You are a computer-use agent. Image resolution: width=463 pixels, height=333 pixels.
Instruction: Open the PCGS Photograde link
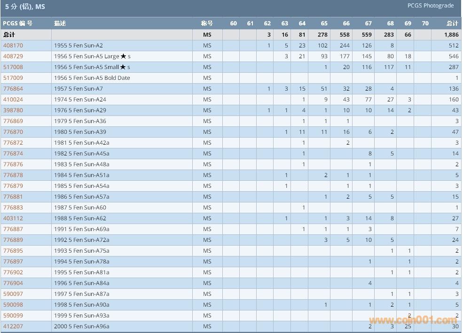[x=431, y=6]
